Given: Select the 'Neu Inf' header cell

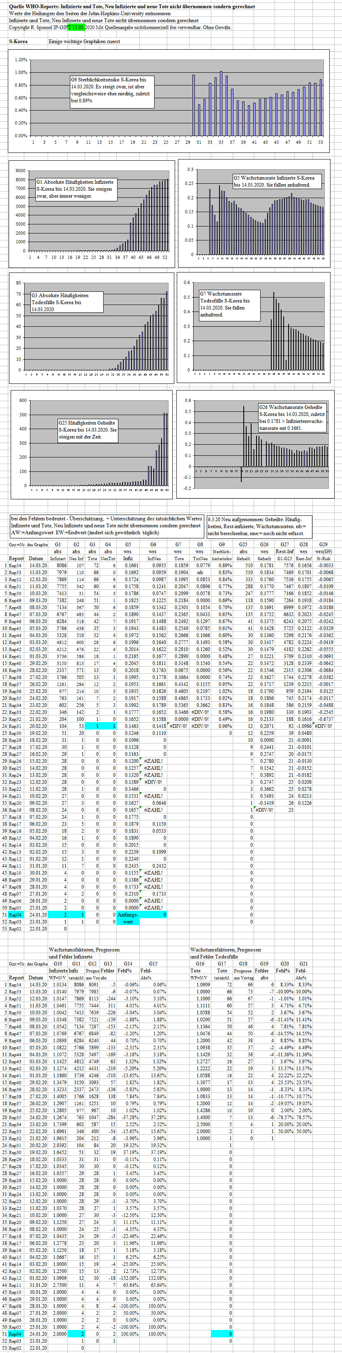Looking at the screenshot, I should (76, 558).
